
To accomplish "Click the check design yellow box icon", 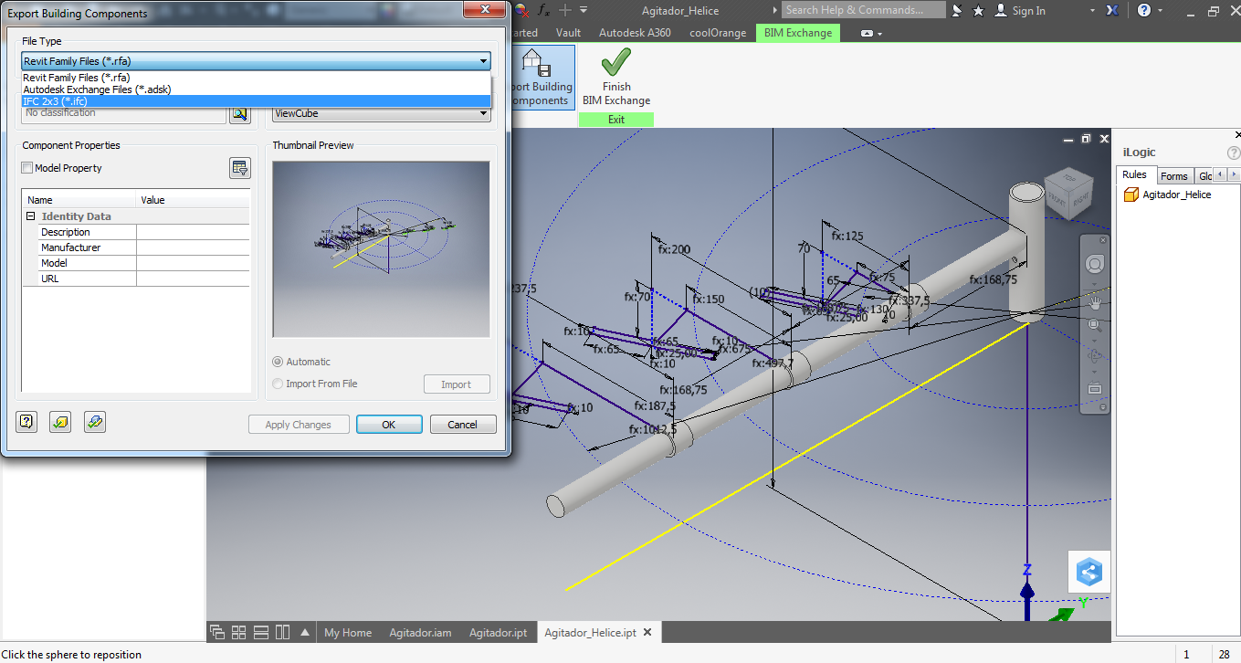I will (x=60, y=422).
